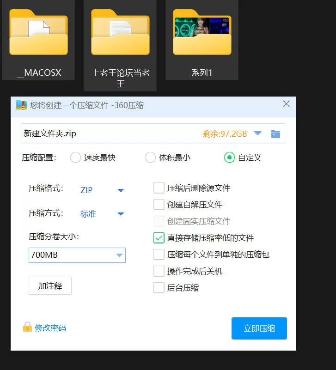Enable 操作完成后关机 checkbox
This screenshot has width=336, height=370.
(x=159, y=271)
